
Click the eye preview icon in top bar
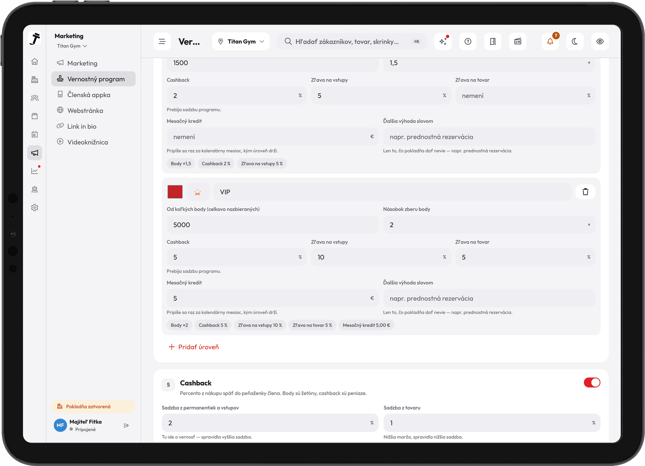click(600, 42)
